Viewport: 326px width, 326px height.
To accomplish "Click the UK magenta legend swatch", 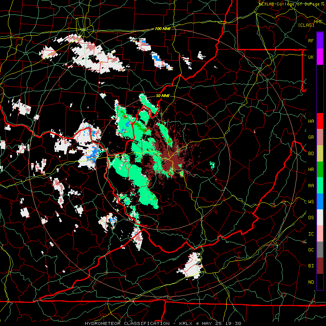I will click(x=320, y=57).
